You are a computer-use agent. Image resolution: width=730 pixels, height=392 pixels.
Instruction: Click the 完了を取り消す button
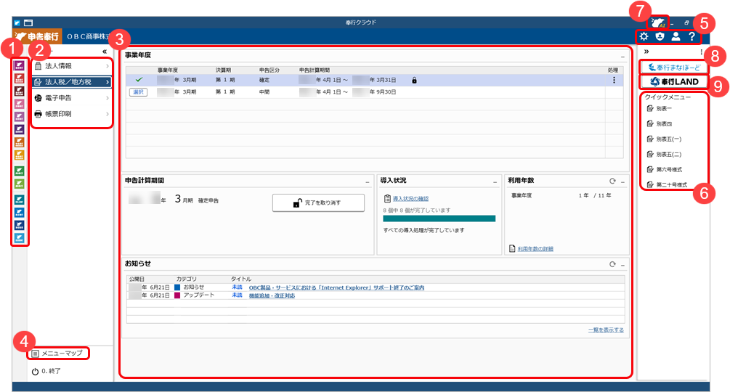[318, 203]
